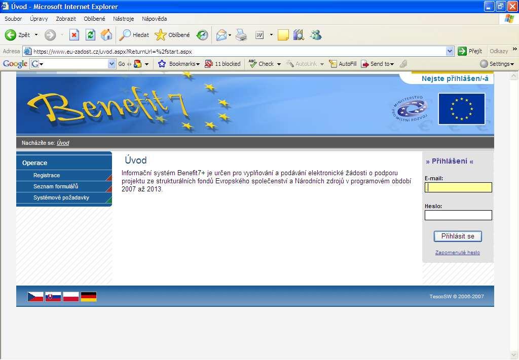Expand the Mail icon dropdown arrow
The image size is (519, 360).
click(230, 35)
